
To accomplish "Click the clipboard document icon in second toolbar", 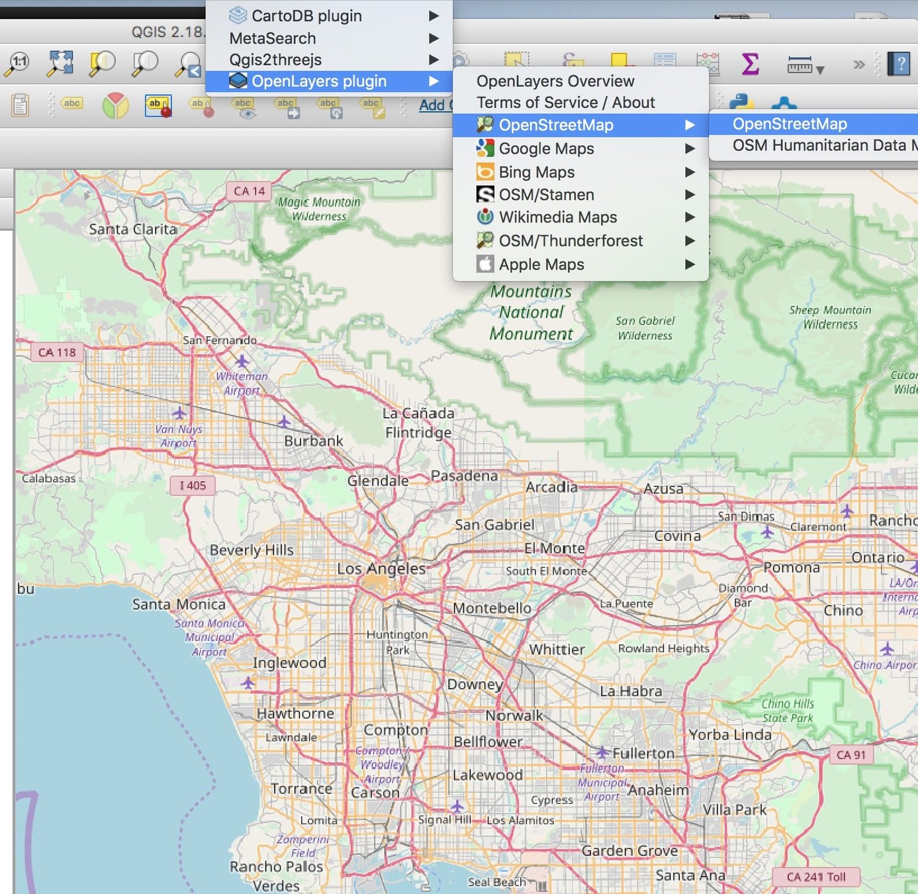I will coord(21,105).
